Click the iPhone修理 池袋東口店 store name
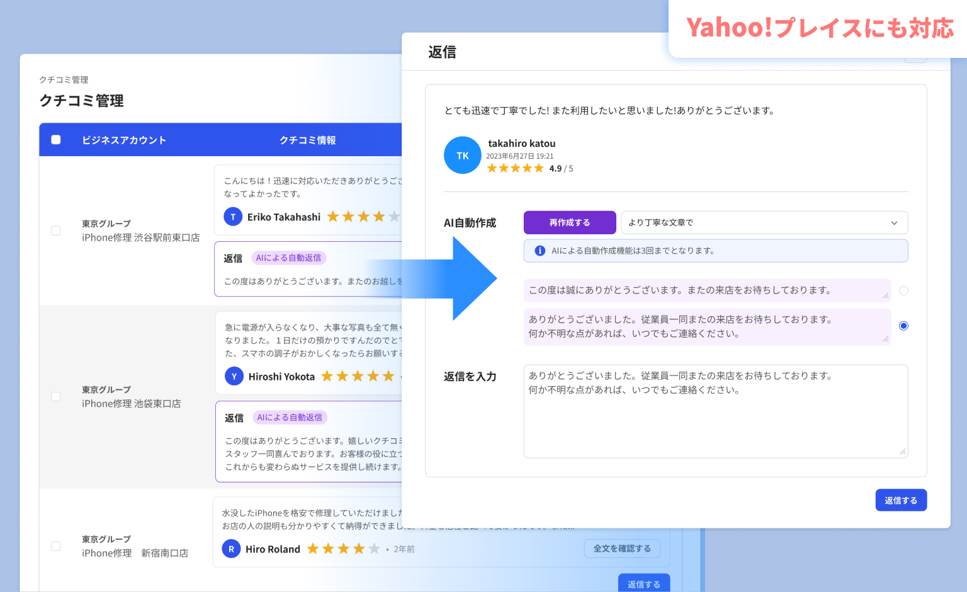The image size is (967, 592). (x=131, y=404)
